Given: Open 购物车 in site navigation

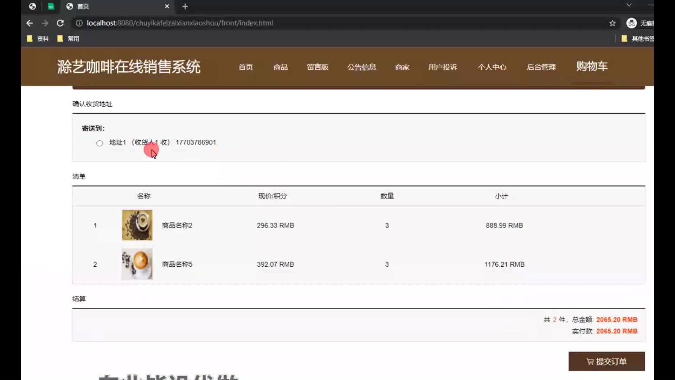Looking at the screenshot, I should pos(592,66).
